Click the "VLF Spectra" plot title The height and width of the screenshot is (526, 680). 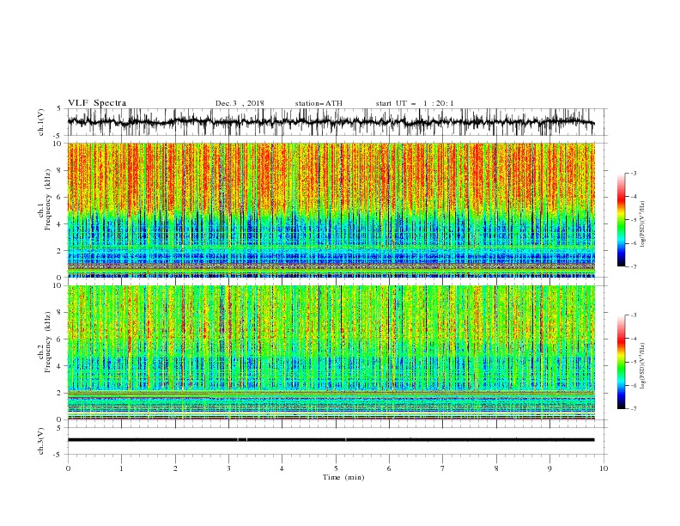[97, 103]
